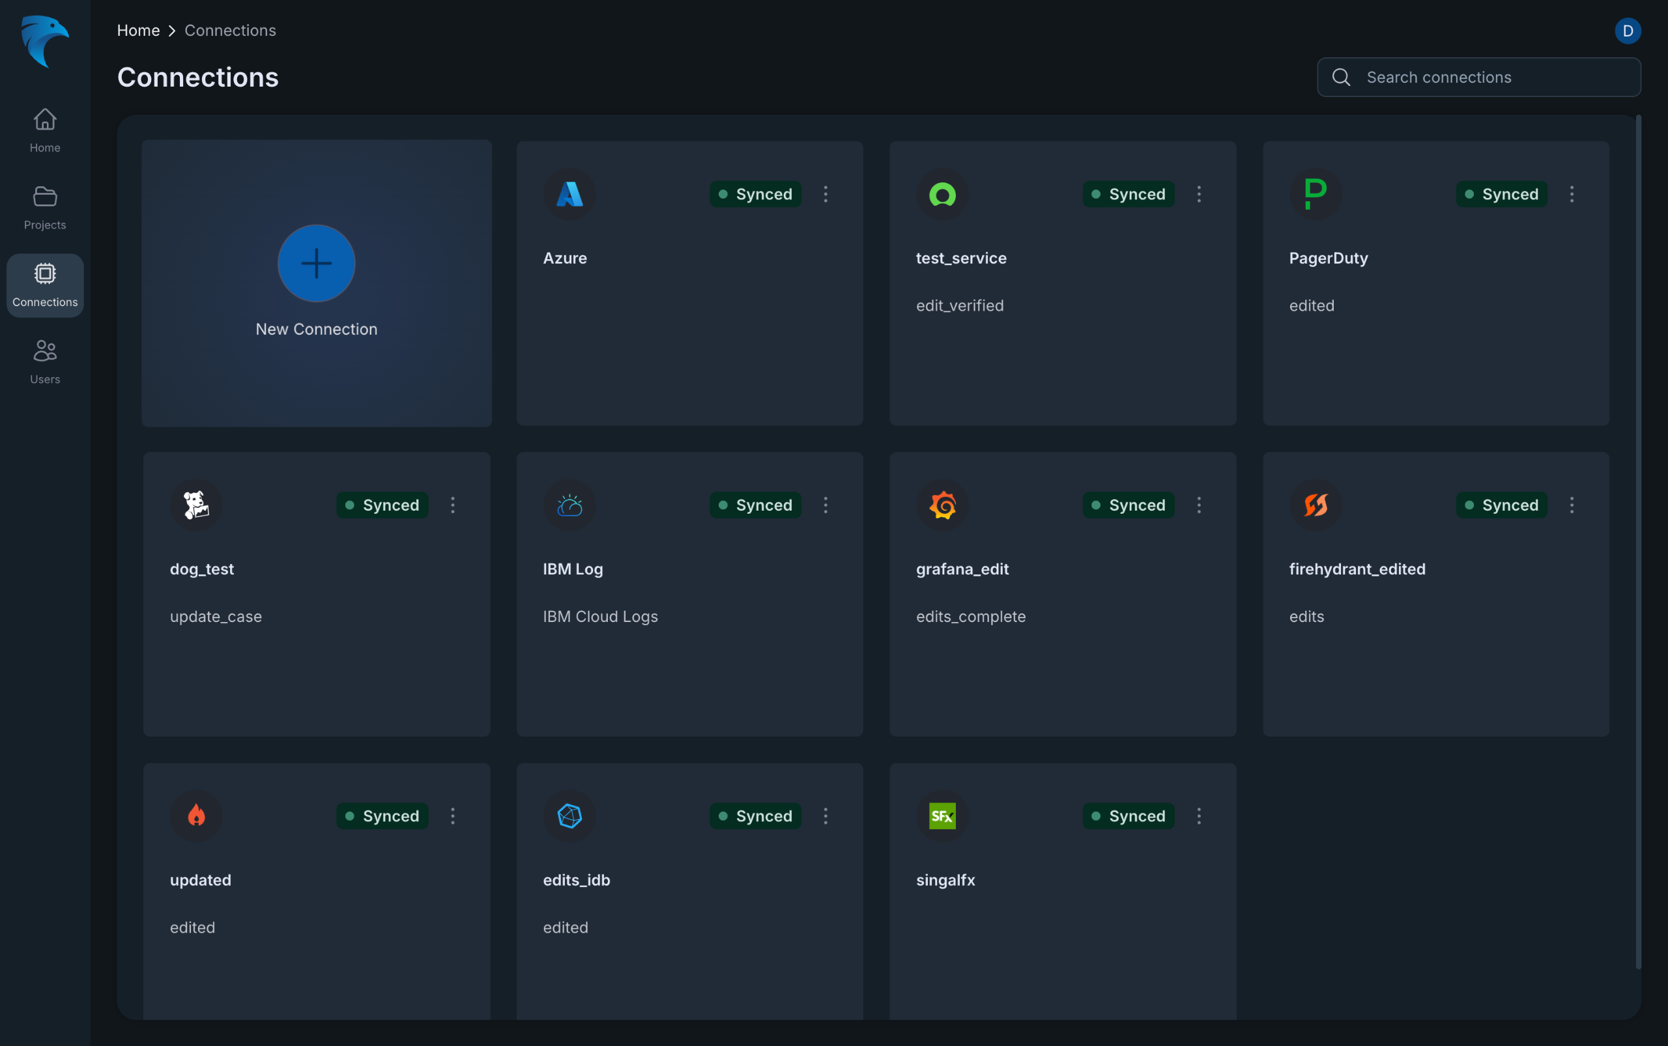Image resolution: width=1668 pixels, height=1046 pixels.
Task: Open kebab menu on edits_idb card
Action: click(x=825, y=815)
